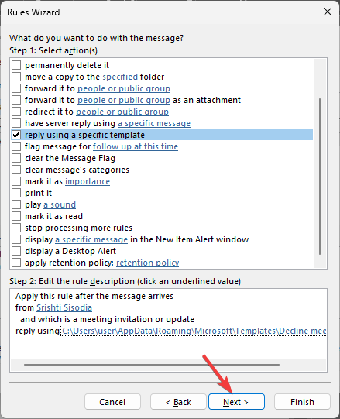340x419 pixels.
Task: Check 'clear message's categories' box
Action: pyautogui.click(x=16, y=170)
